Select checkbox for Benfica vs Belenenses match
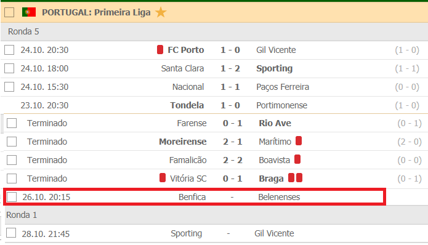The width and height of the screenshot is (428, 245). pyautogui.click(x=12, y=197)
